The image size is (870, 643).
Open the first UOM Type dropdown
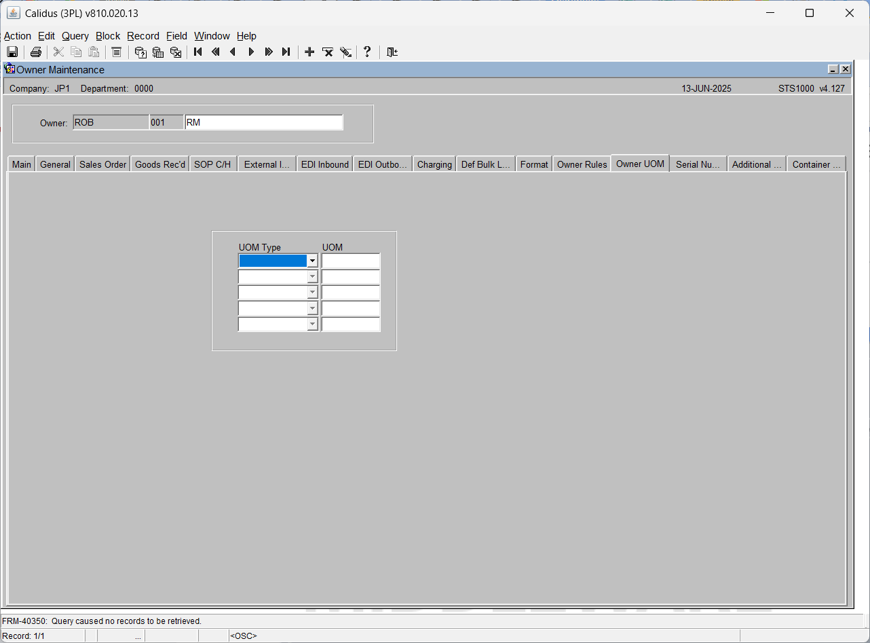(x=312, y=261)
